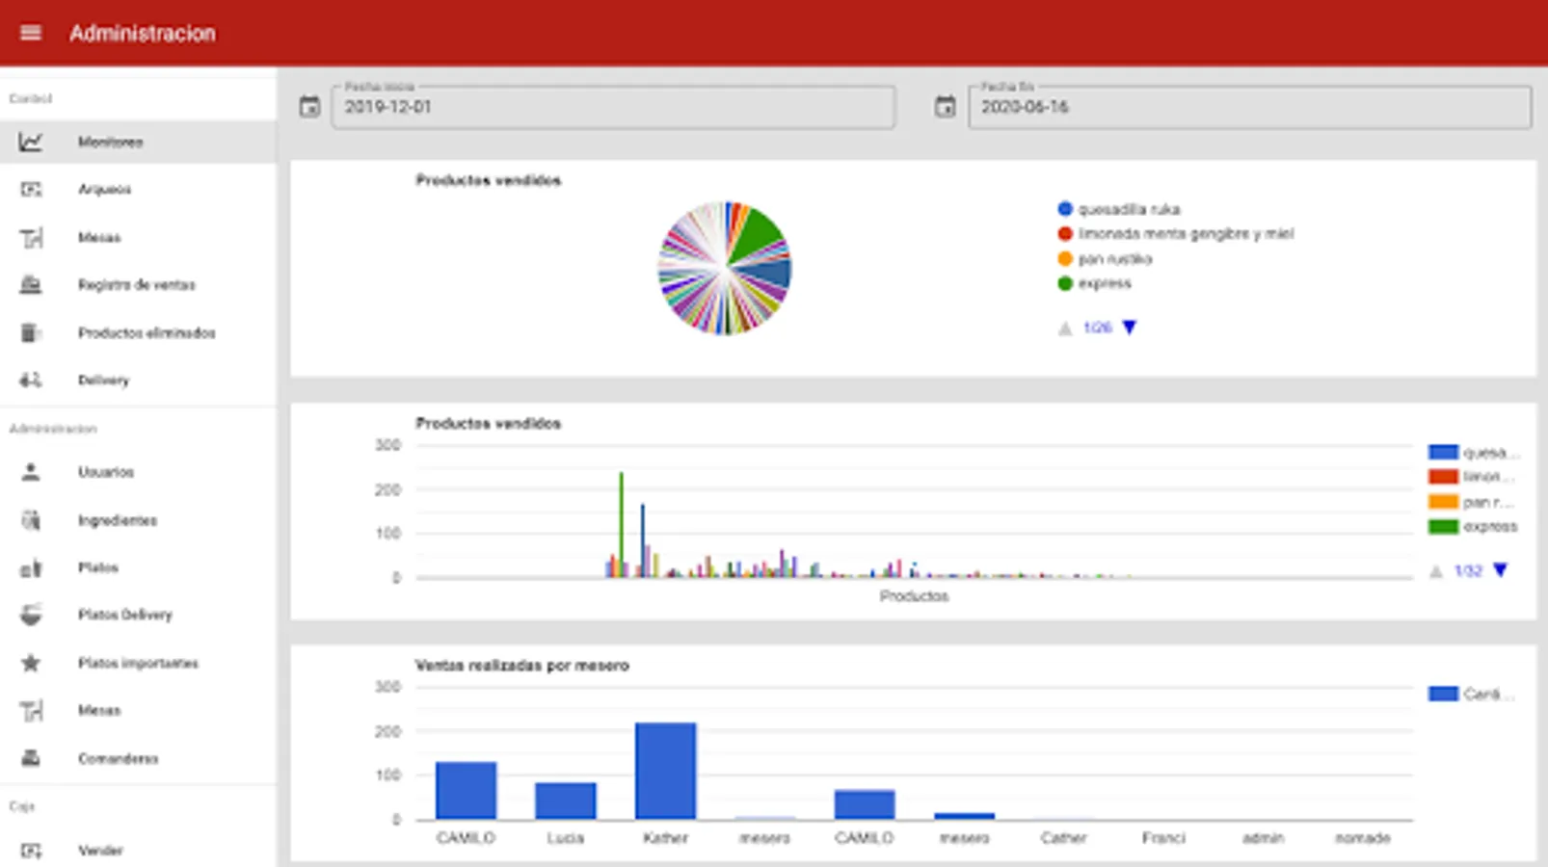Click the Kather bar in waiter sales chart
Image resolution: width=1548 pixels, height=867 pixels.
pos(665,771)
